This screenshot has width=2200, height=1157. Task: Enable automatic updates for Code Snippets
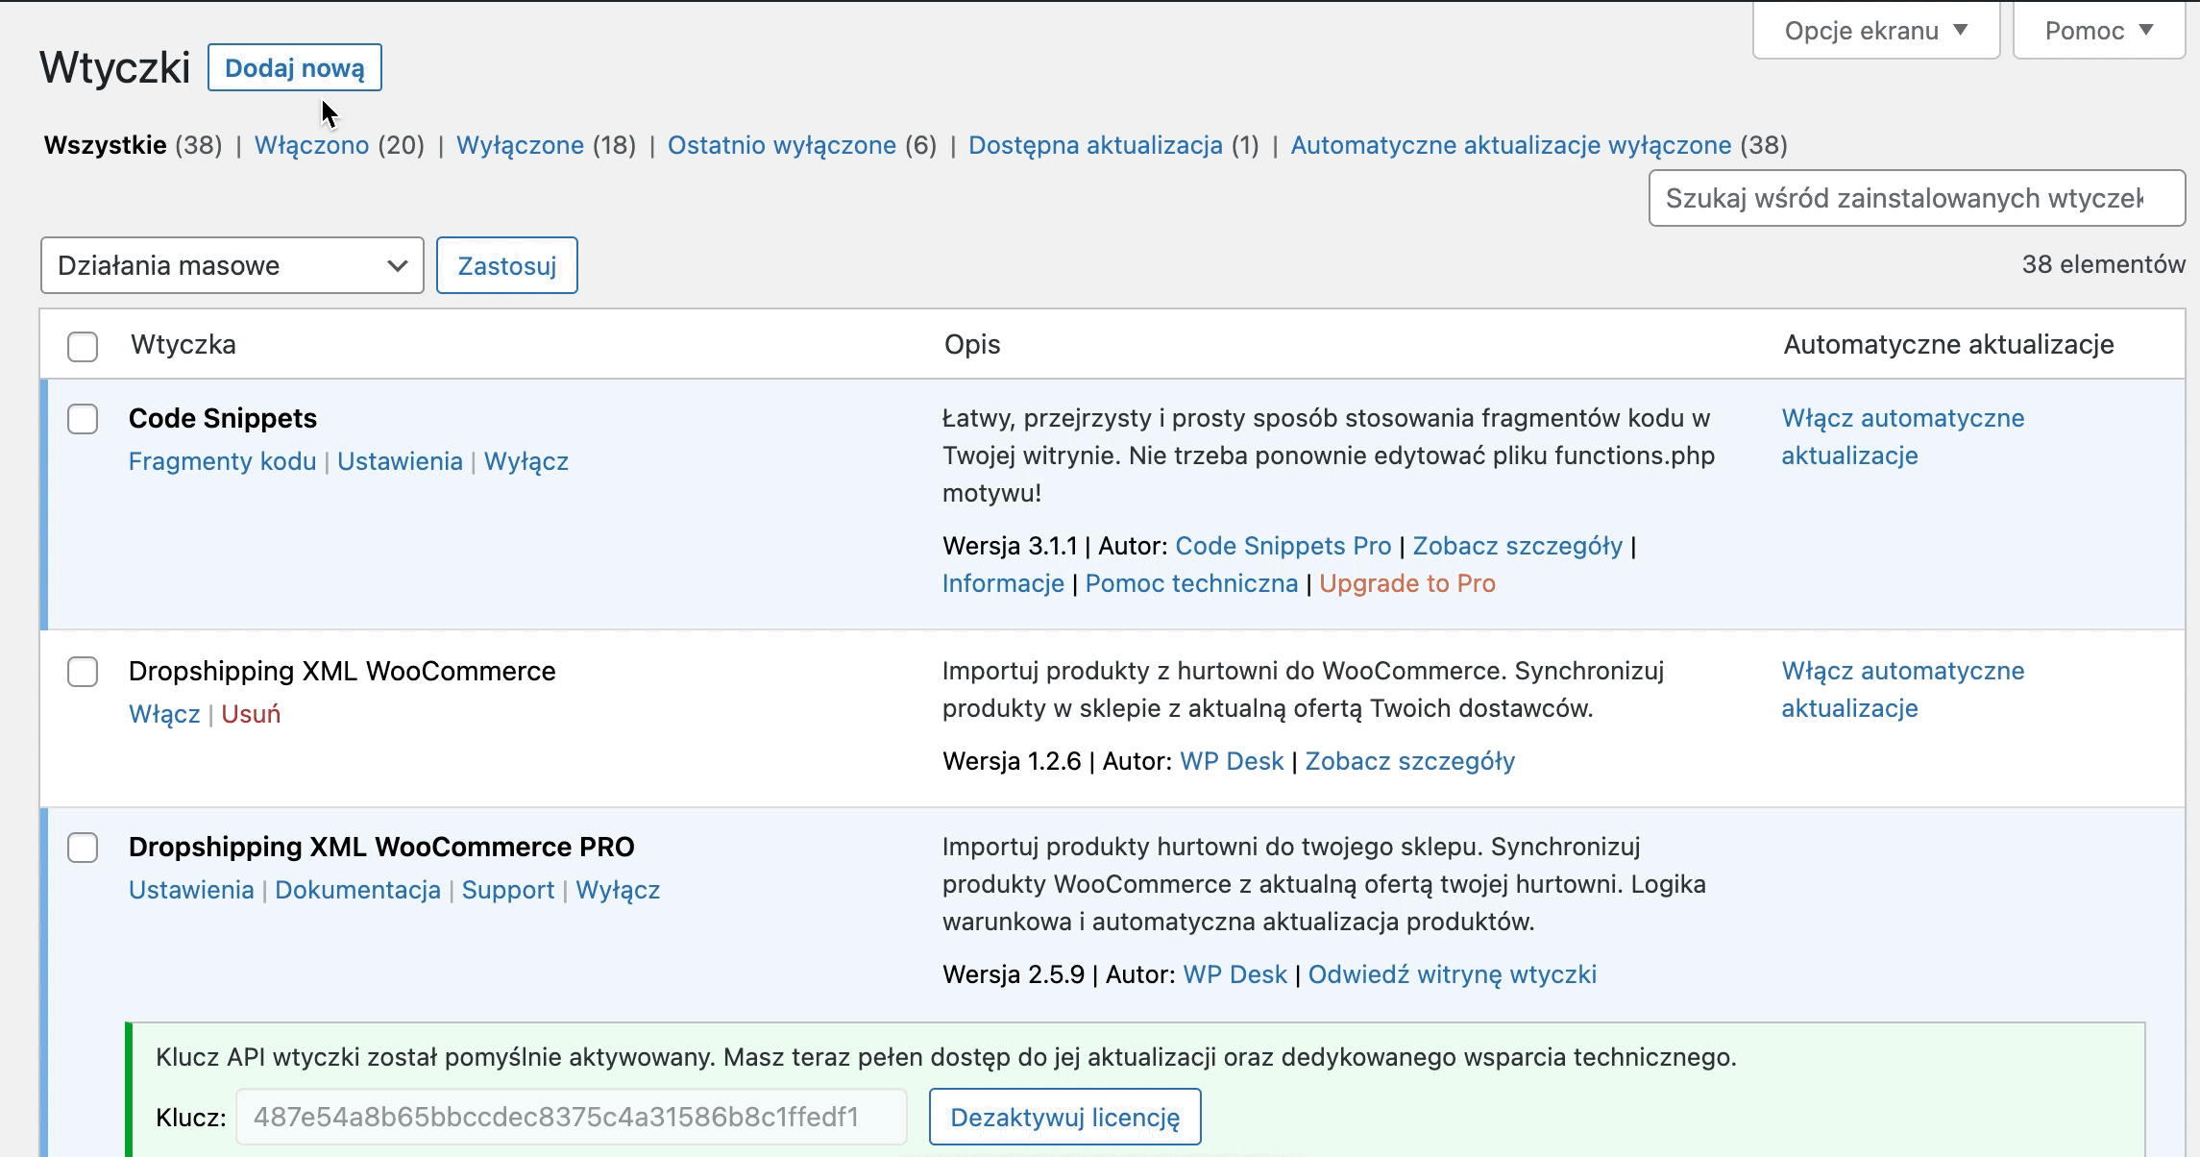[1902, 436]
